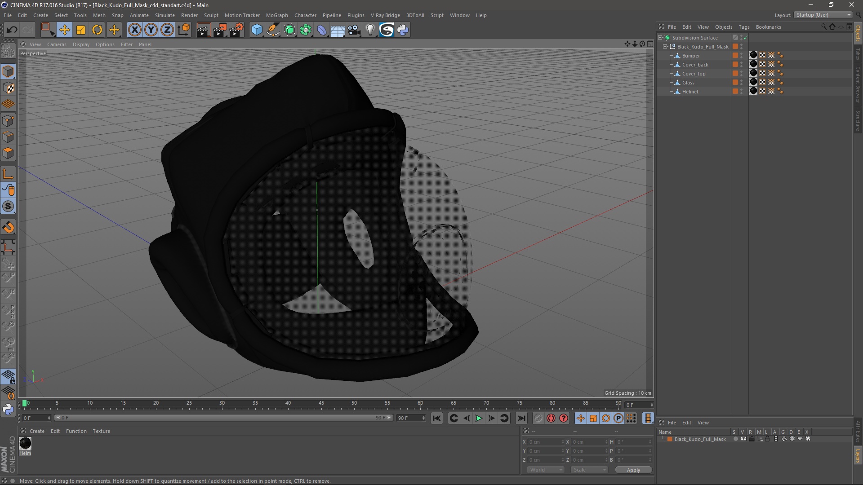Select the Bumper object
863x485 pixels.
click(x=691, y=56)
